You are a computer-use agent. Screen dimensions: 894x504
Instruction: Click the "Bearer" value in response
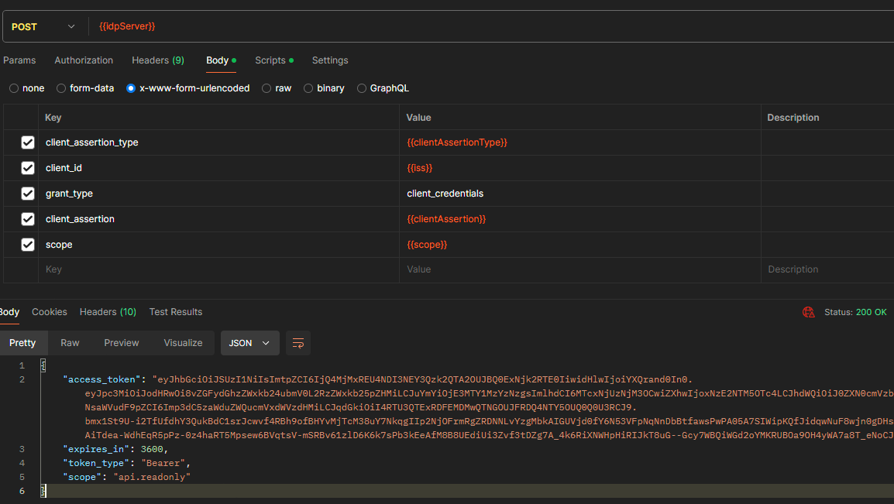[x=163, y=463]
